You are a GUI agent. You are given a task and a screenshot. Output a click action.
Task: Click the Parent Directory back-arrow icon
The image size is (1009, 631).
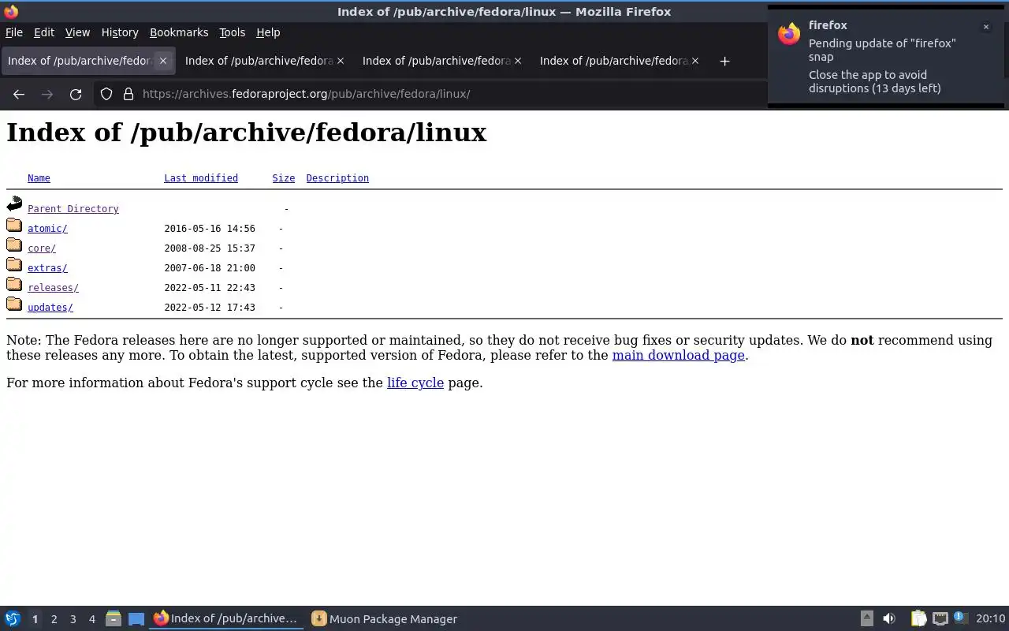(x=14, y=204)
